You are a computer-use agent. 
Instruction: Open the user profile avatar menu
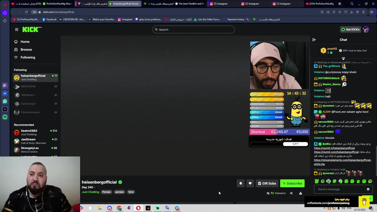[x=366, y=29]
